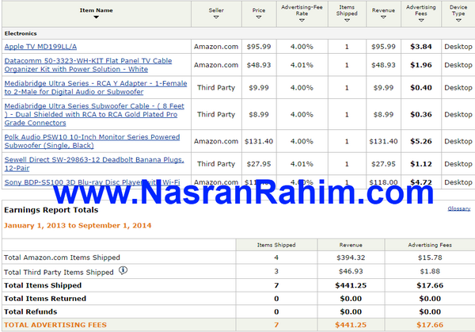
Task: Select the $0.40 advertising fee value
Action: click(x=421, y=88)
